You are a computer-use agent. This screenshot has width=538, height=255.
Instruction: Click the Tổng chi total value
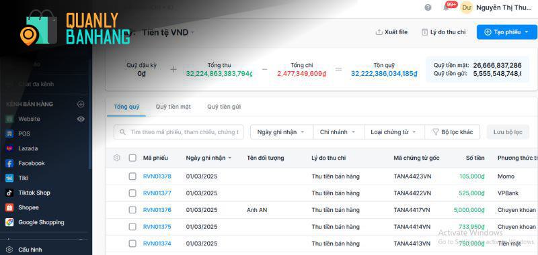click(301, 74)
